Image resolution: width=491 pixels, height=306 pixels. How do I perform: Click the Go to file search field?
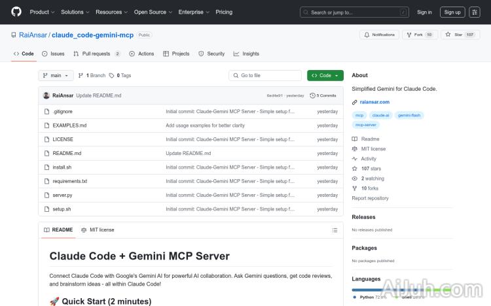coord(265,76)
